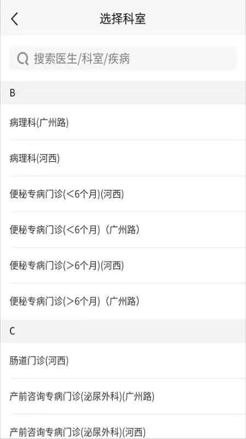Viewport: 246px width, 439px height.
Task: Click the B section header
Action: coord(123,93)
